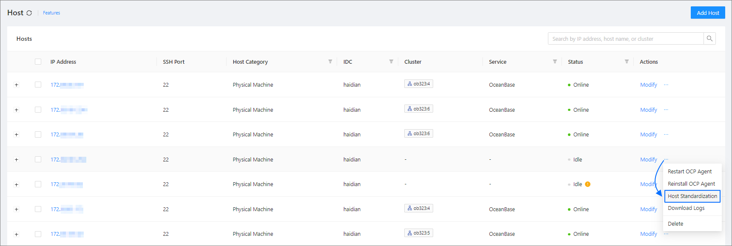Click the Add Host button

pyautogui.click(x=708, y=13)
